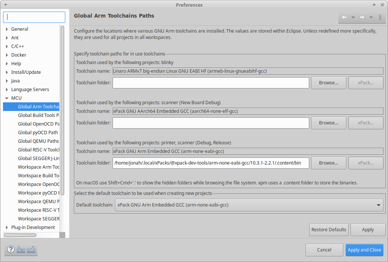388x262 pixels.
Task: Collapse the MCU tree section
Action: tap(7, 98)
